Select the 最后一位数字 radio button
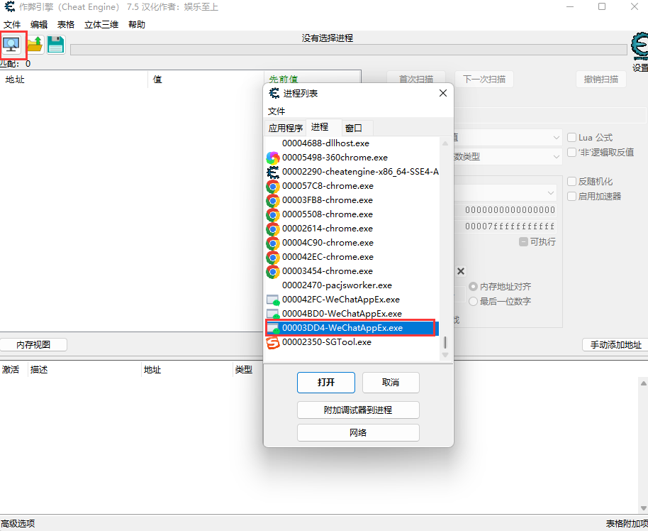The image size is (648, 531). tap(473, 301)
